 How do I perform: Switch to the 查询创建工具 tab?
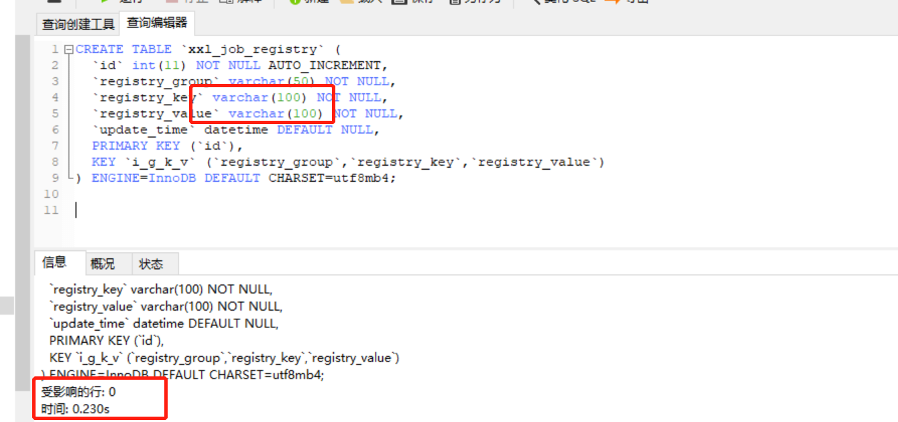(78, 24)
